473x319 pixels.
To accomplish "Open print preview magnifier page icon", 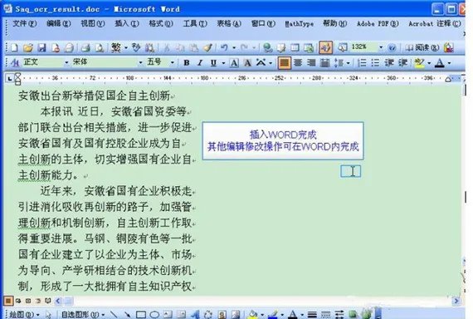I will [100, 47].
